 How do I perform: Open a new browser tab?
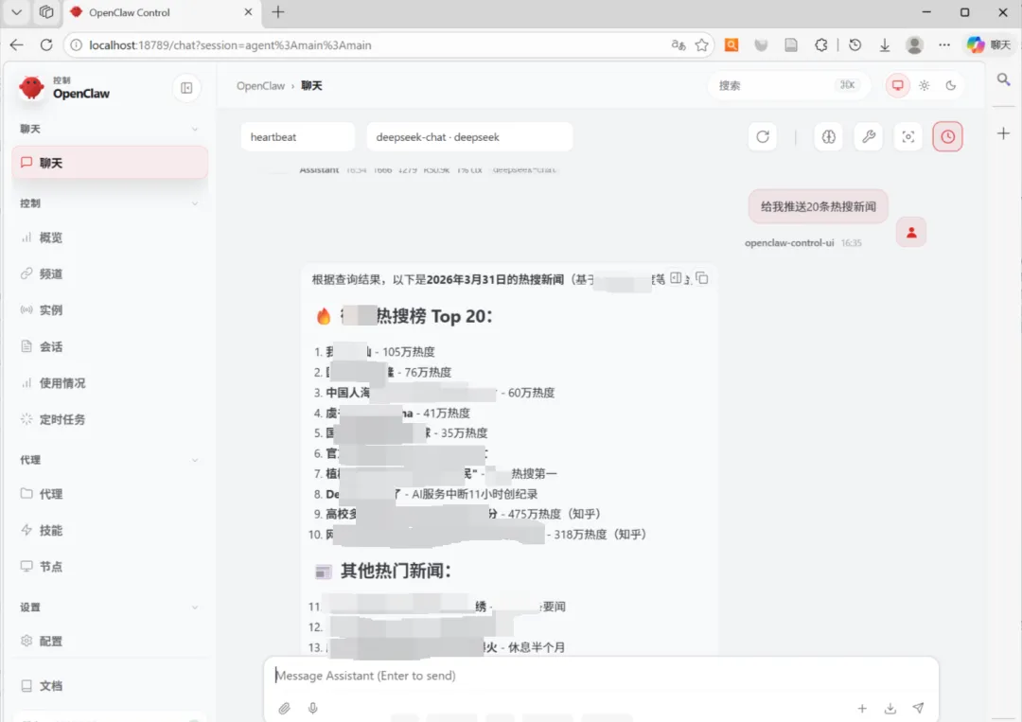278,11
